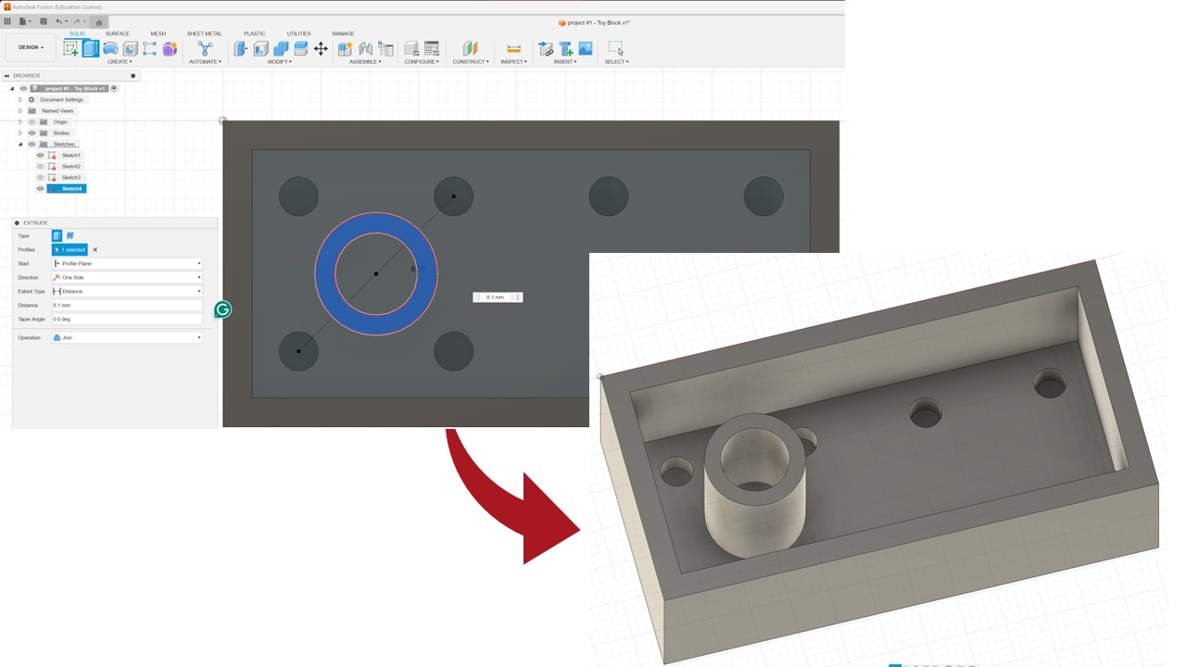Open the data panel grid icon
This screenshot has height=667, width=1186.
[x=7, y=21]
